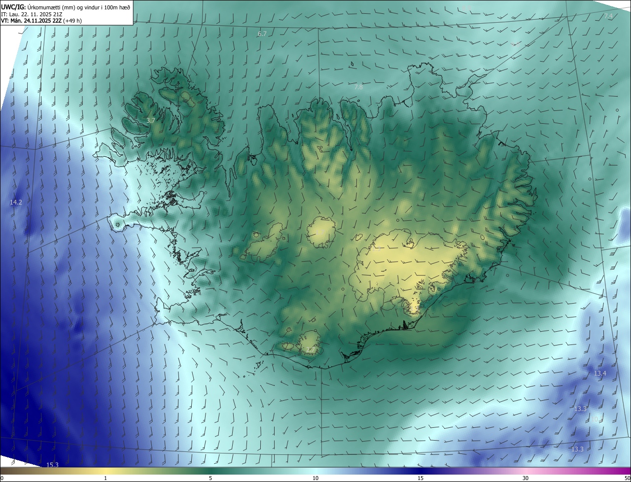The height and width of the screenshot is (482, 631).
Task: Click the "7.8" value label off the north coast
Action: [x=358, y=87]
